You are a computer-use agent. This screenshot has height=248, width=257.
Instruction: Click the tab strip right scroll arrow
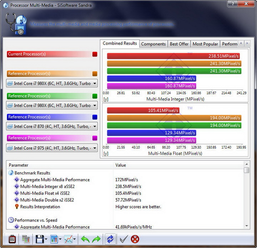tap(247, 44)
